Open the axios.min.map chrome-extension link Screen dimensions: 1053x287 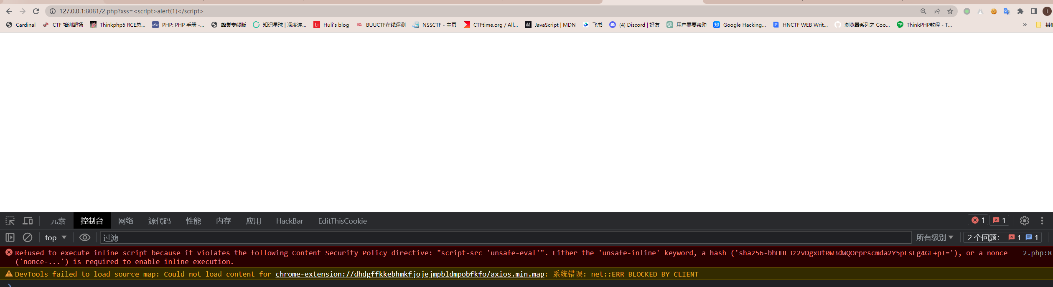410,274
